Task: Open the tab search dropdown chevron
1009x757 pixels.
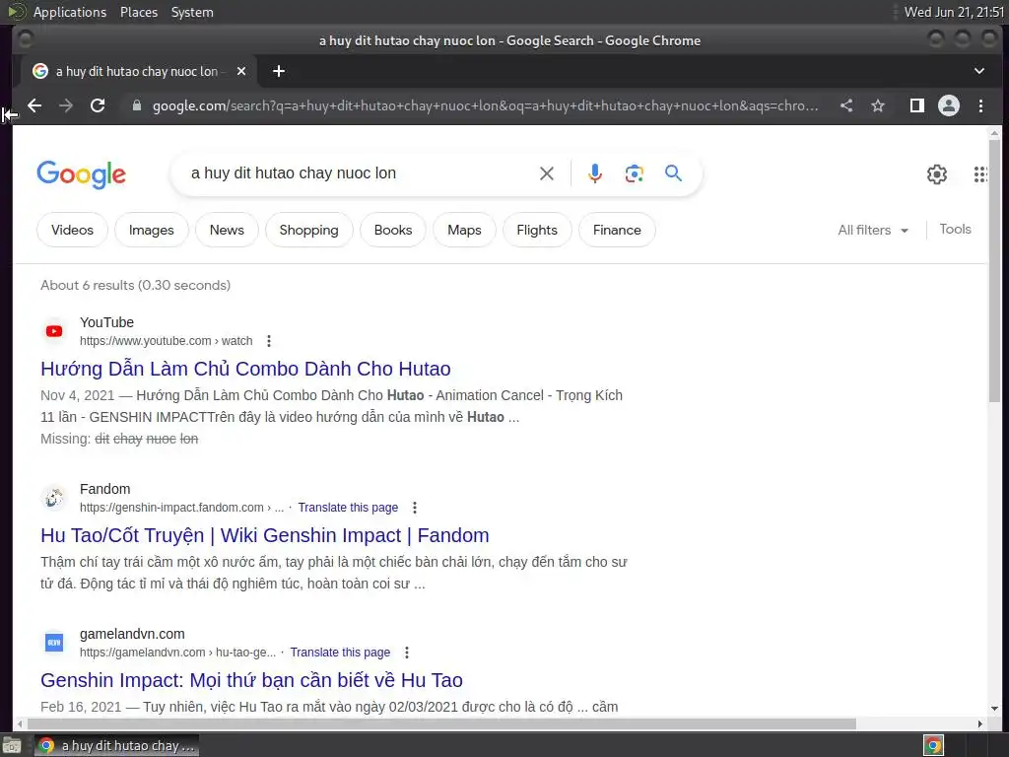Action: 978,71
